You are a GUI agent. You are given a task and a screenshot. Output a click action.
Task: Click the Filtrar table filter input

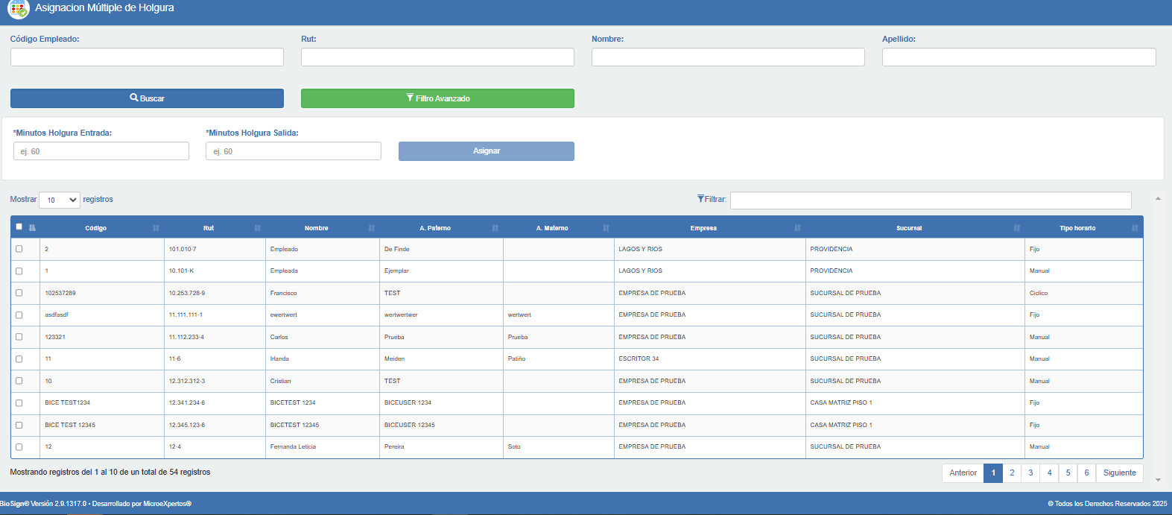(931, 200)
